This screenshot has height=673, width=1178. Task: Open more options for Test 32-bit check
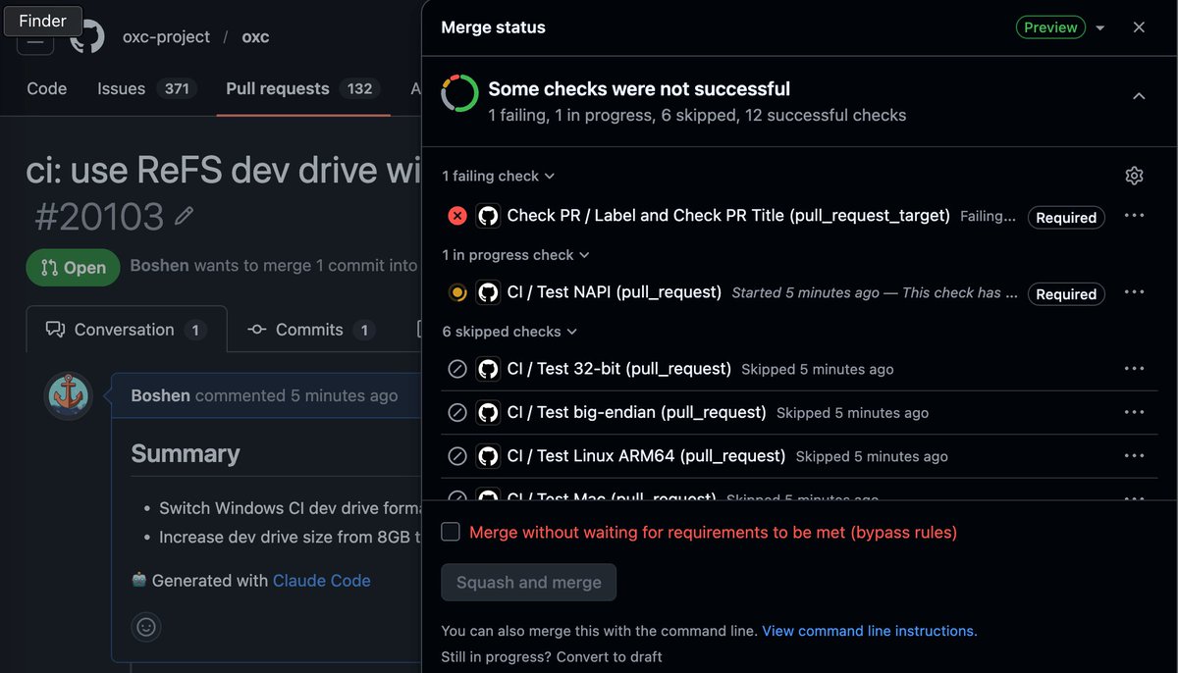(x=1134, y=369)
